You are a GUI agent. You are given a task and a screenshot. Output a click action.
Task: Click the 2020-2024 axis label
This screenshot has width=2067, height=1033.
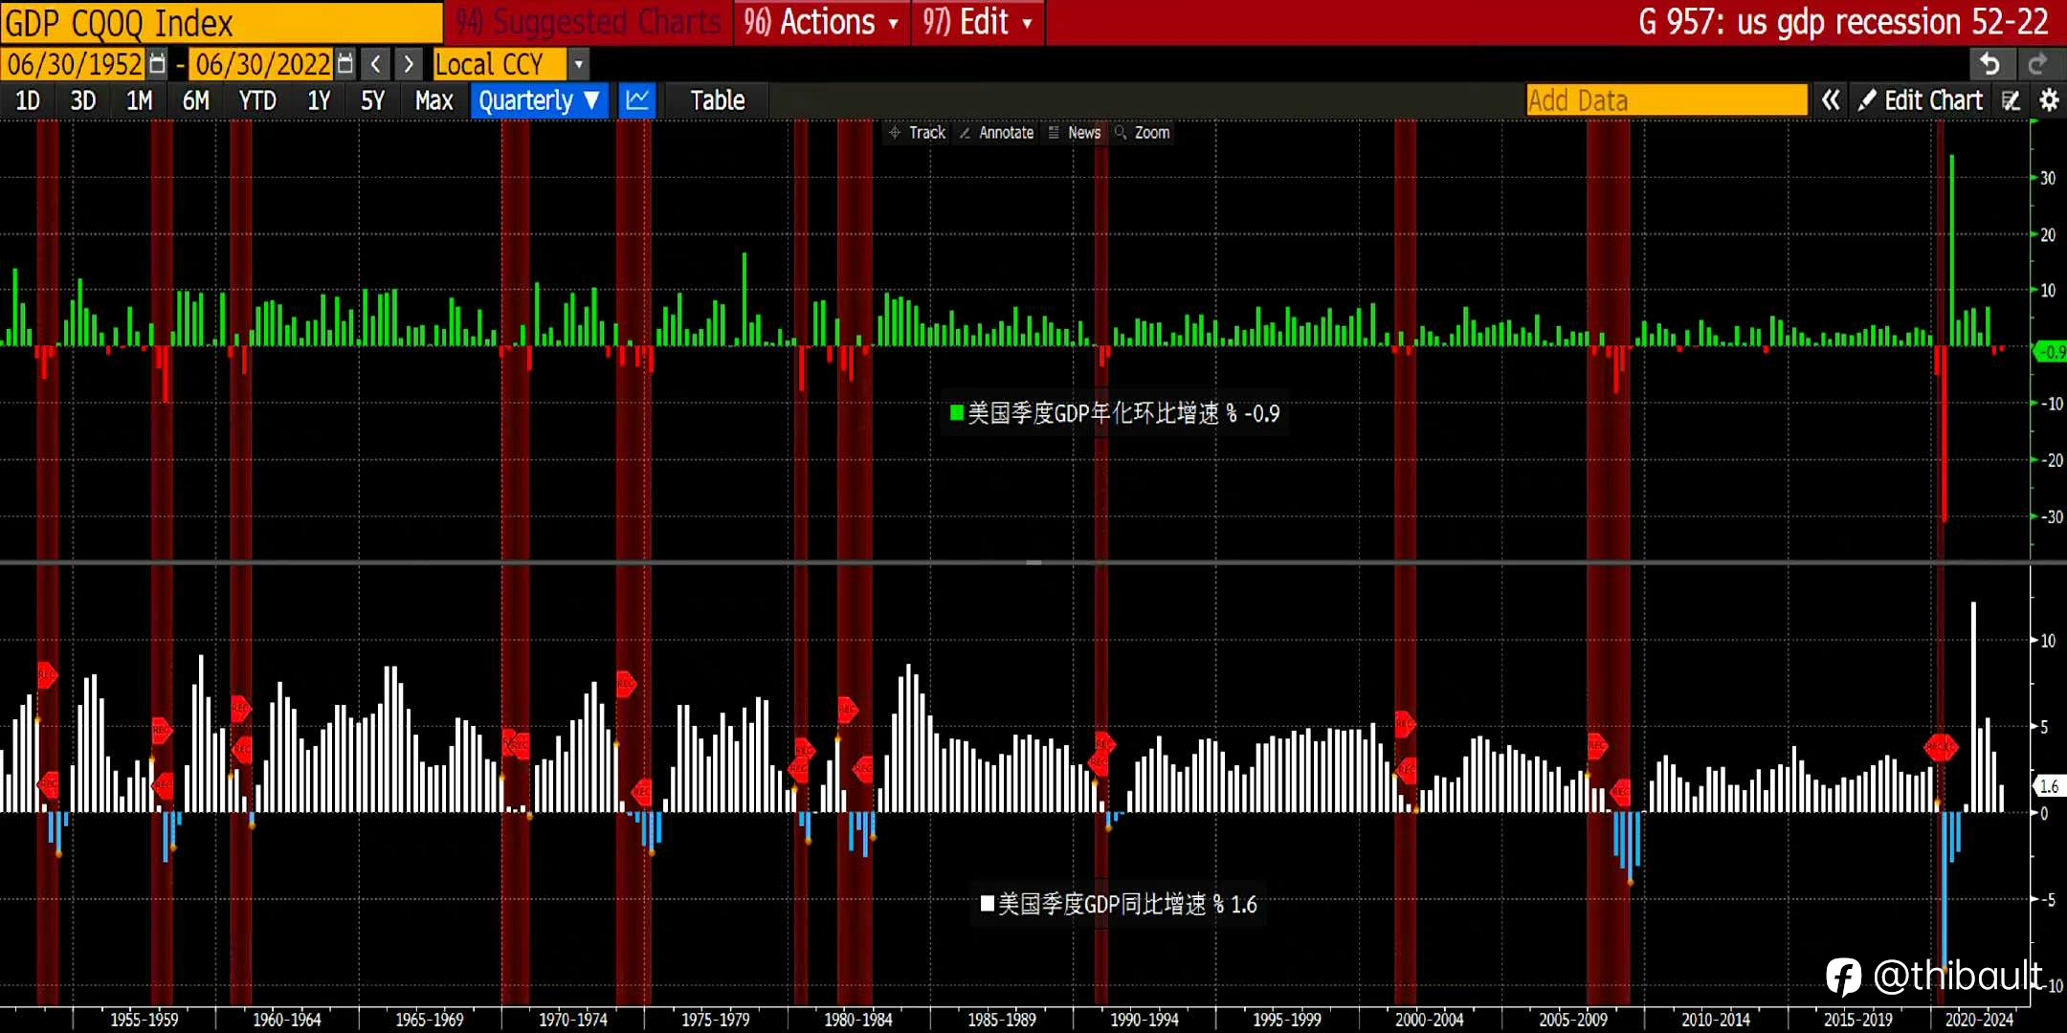click(1979, 1020)
